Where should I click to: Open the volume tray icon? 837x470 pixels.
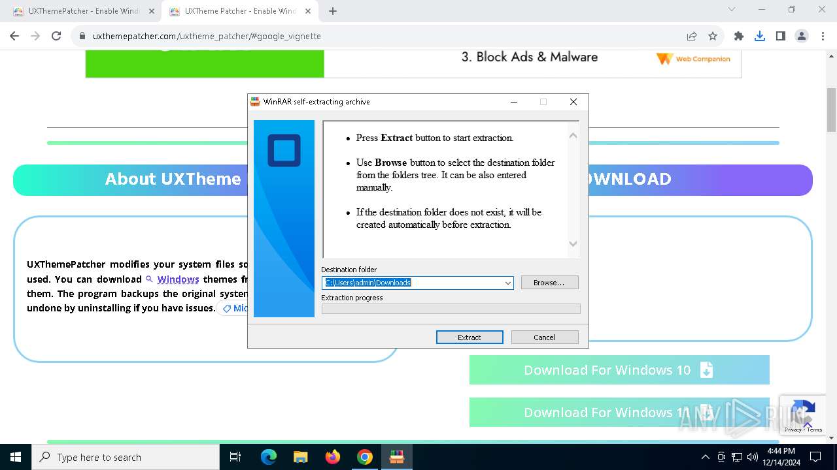tap(753, 457)
